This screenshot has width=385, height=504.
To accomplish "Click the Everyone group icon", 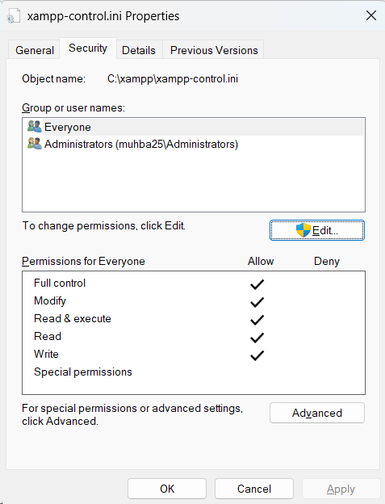I will point(35,127).
